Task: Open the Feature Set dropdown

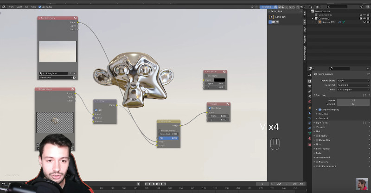Action: 353,85
